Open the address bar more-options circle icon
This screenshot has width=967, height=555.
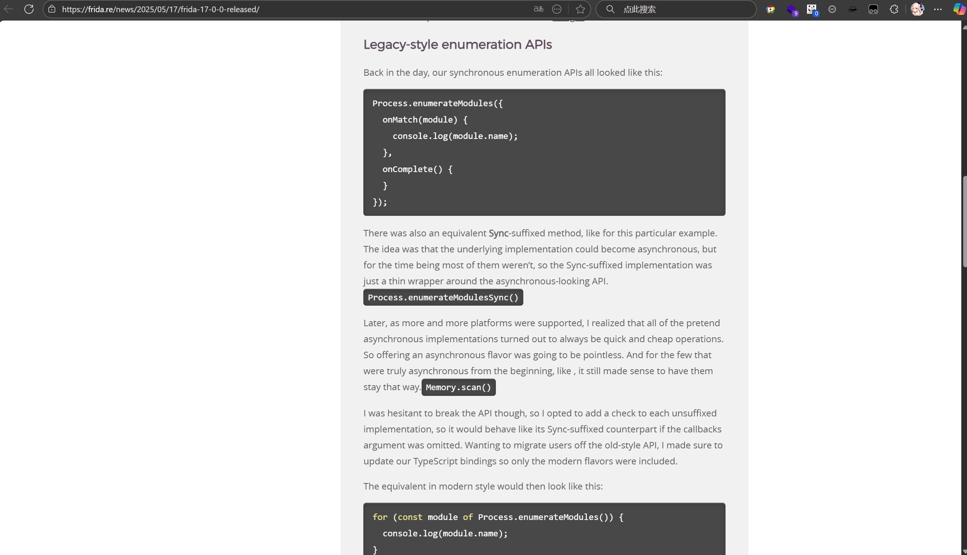(557, 9)
